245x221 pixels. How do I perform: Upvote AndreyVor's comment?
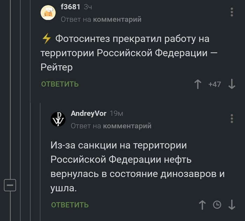point(202,205)
